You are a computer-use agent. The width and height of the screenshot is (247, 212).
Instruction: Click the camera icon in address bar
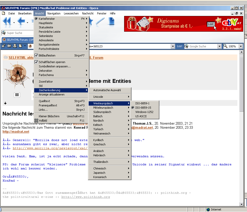[9, 46]
